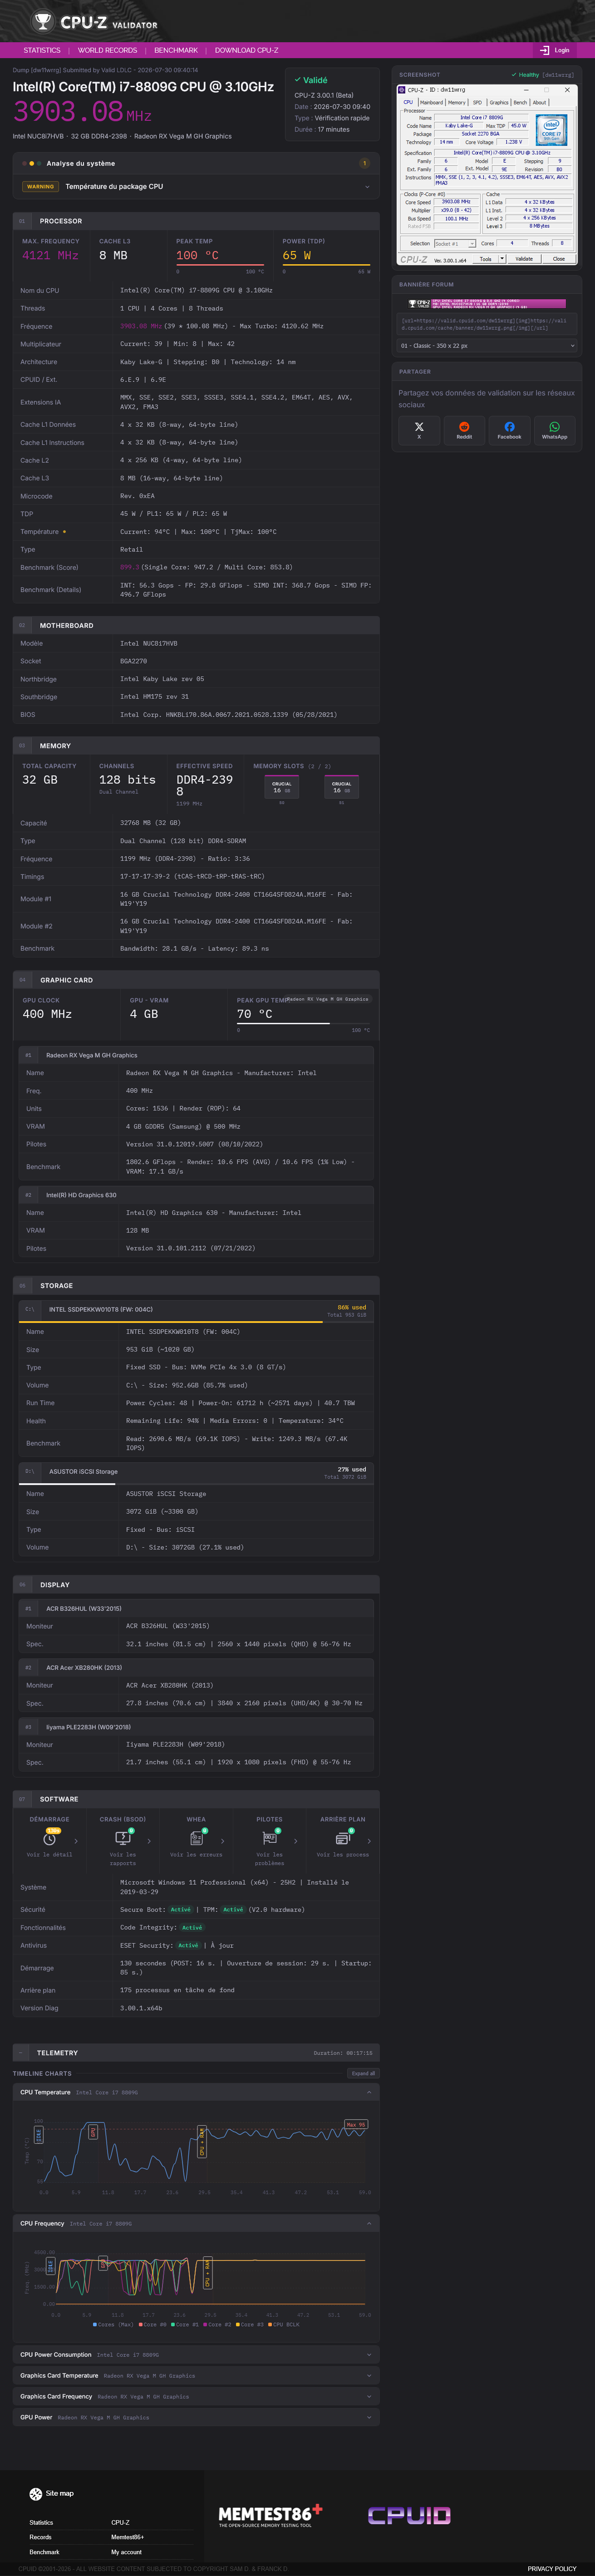Screen dimensions: 595x2576
Task: Toggle the CPU BCLK legend entry
Action: 283,2324
